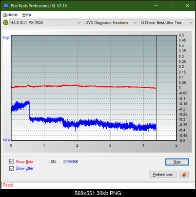The height and width of the screenshot is (197, 196).
Task: Click the LSN: label
Action: pyautogui.click(x=53, y=162)
